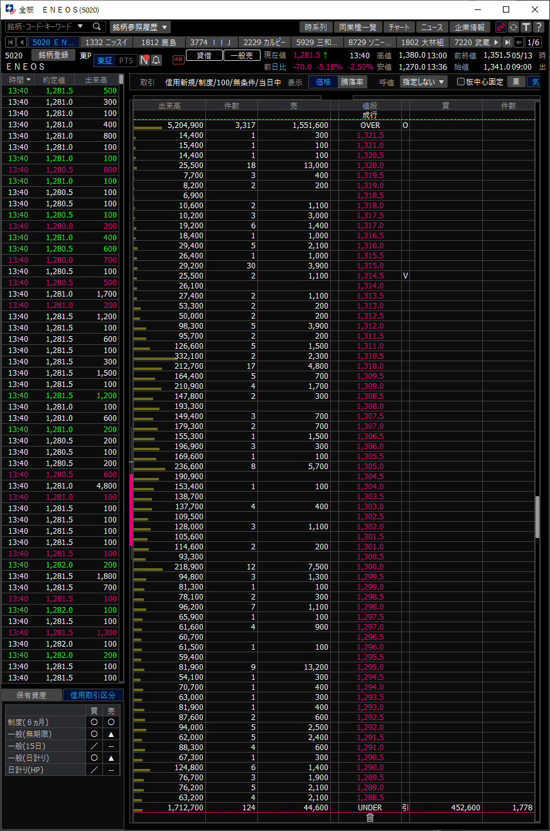Viewport: 550px width, 831px height.
Task: Click the small red 決算 badge icon
Action: 178,60
